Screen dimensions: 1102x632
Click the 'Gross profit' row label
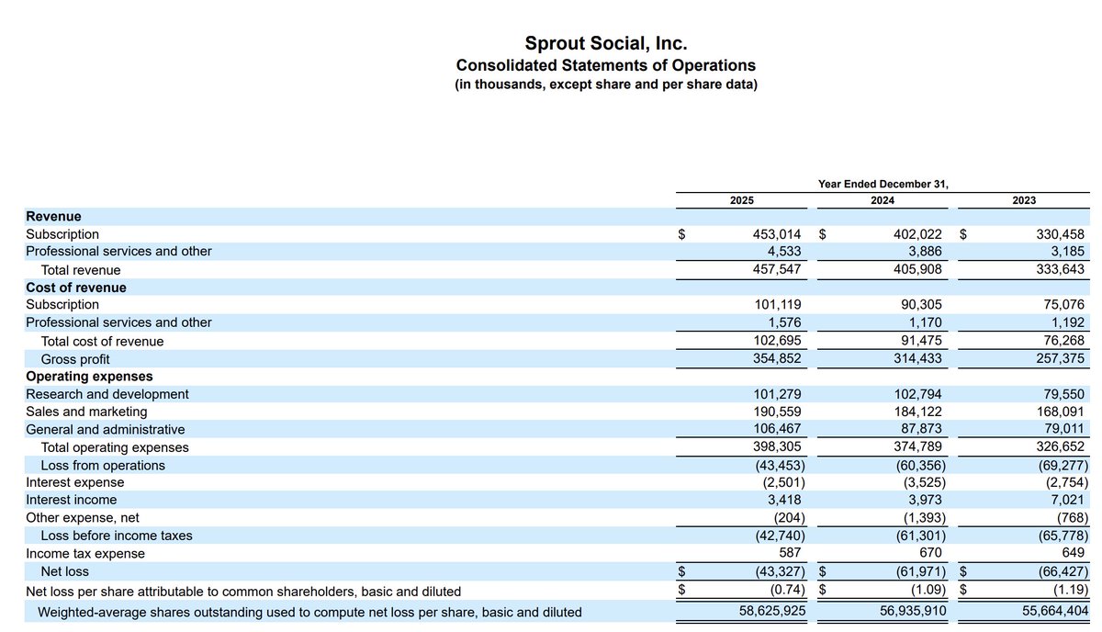75,359
